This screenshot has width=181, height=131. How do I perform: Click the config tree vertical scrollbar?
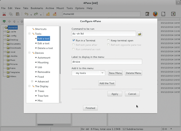pyautogui.click(x=60, y=50)
